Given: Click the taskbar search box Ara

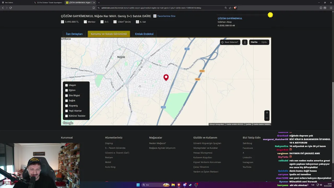Looking at the screenshot, I should pyautogui.click(x=156, y=185).
